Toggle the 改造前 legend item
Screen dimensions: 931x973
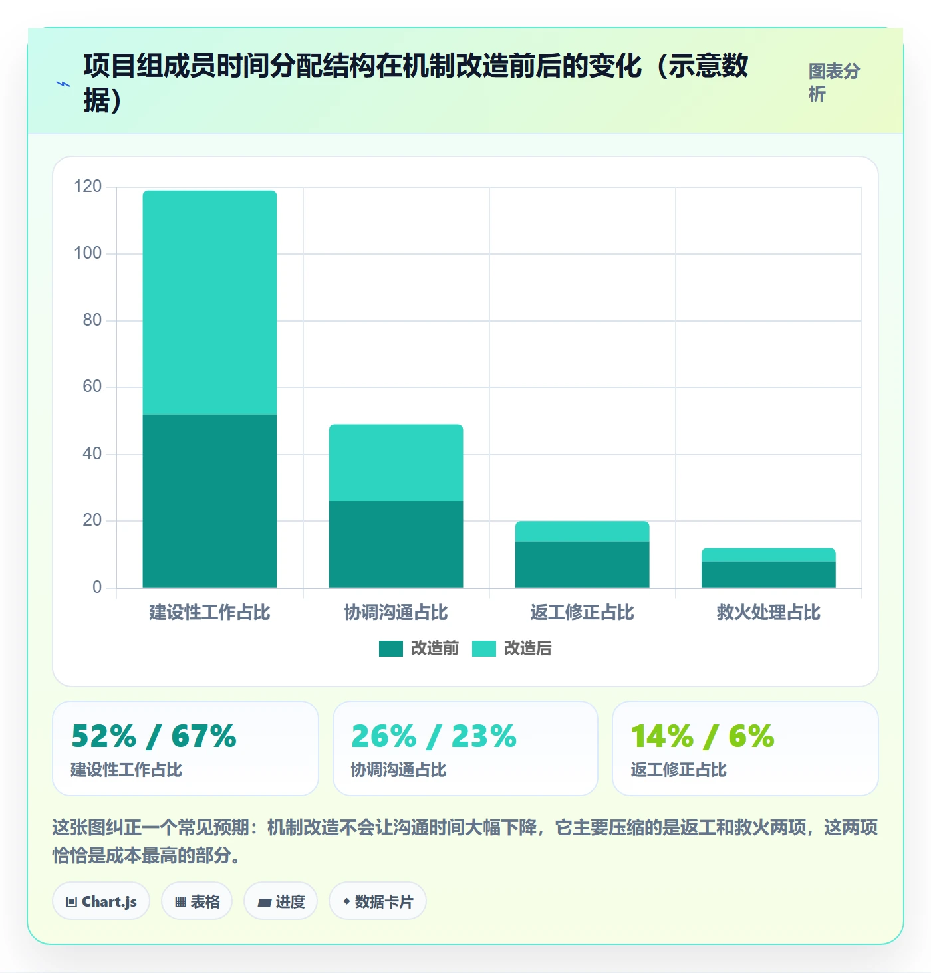point(419,648)
